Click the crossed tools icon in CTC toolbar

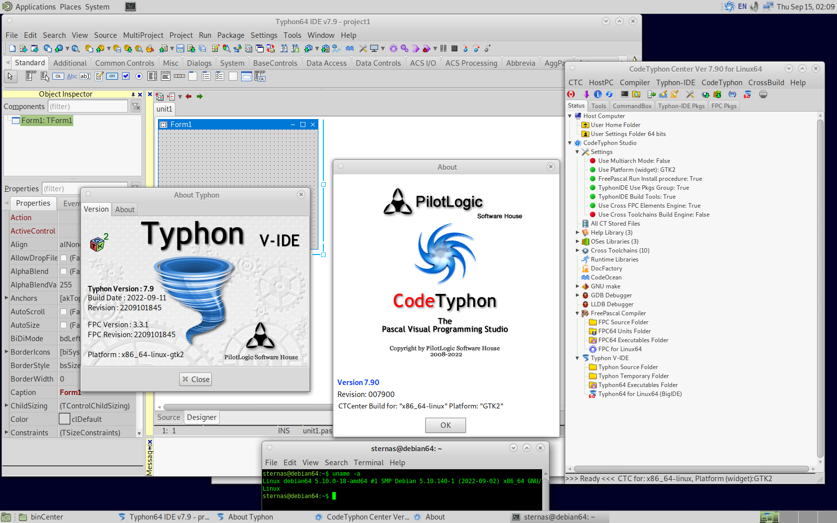tap(690, 94)
